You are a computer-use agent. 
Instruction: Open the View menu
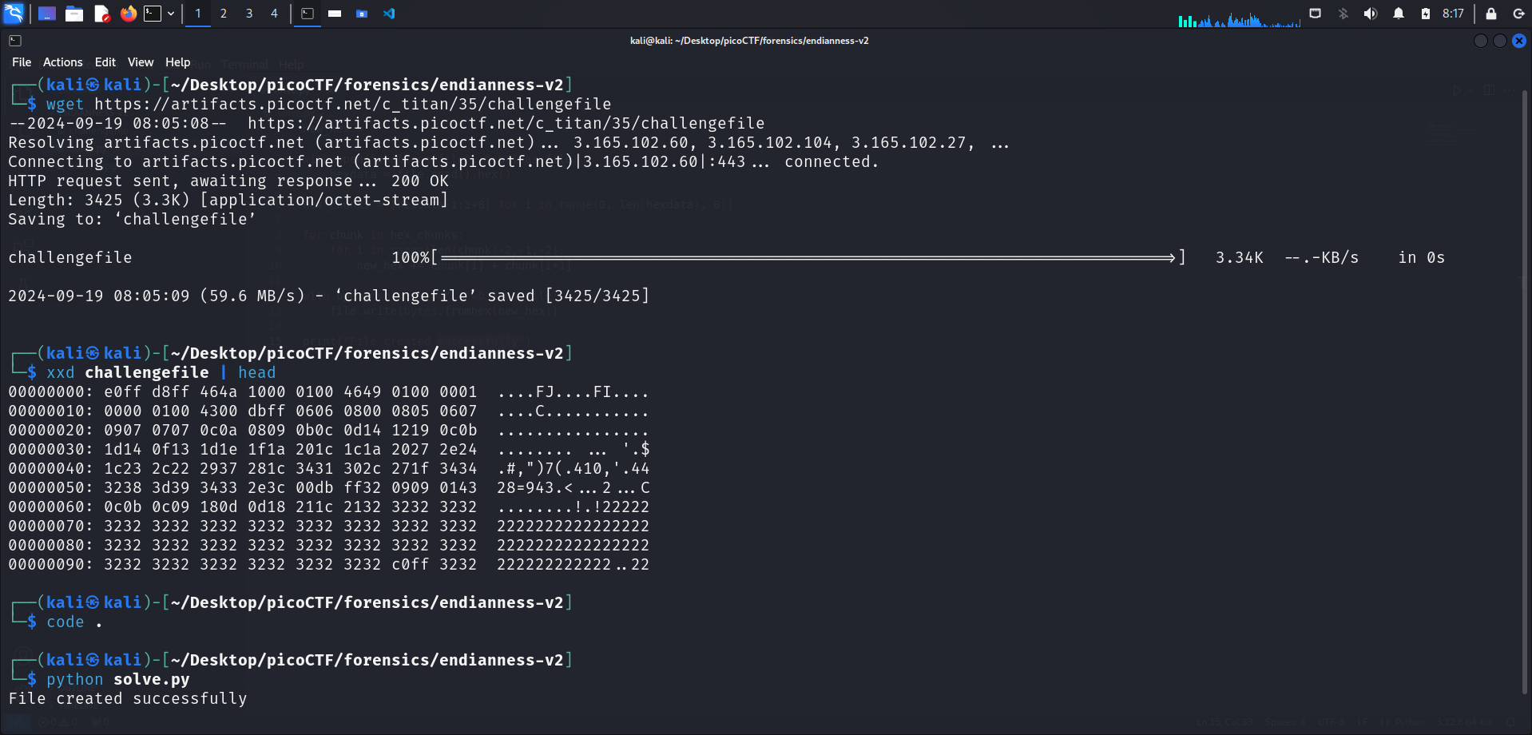pyautogui.click(x=140, y=62)
